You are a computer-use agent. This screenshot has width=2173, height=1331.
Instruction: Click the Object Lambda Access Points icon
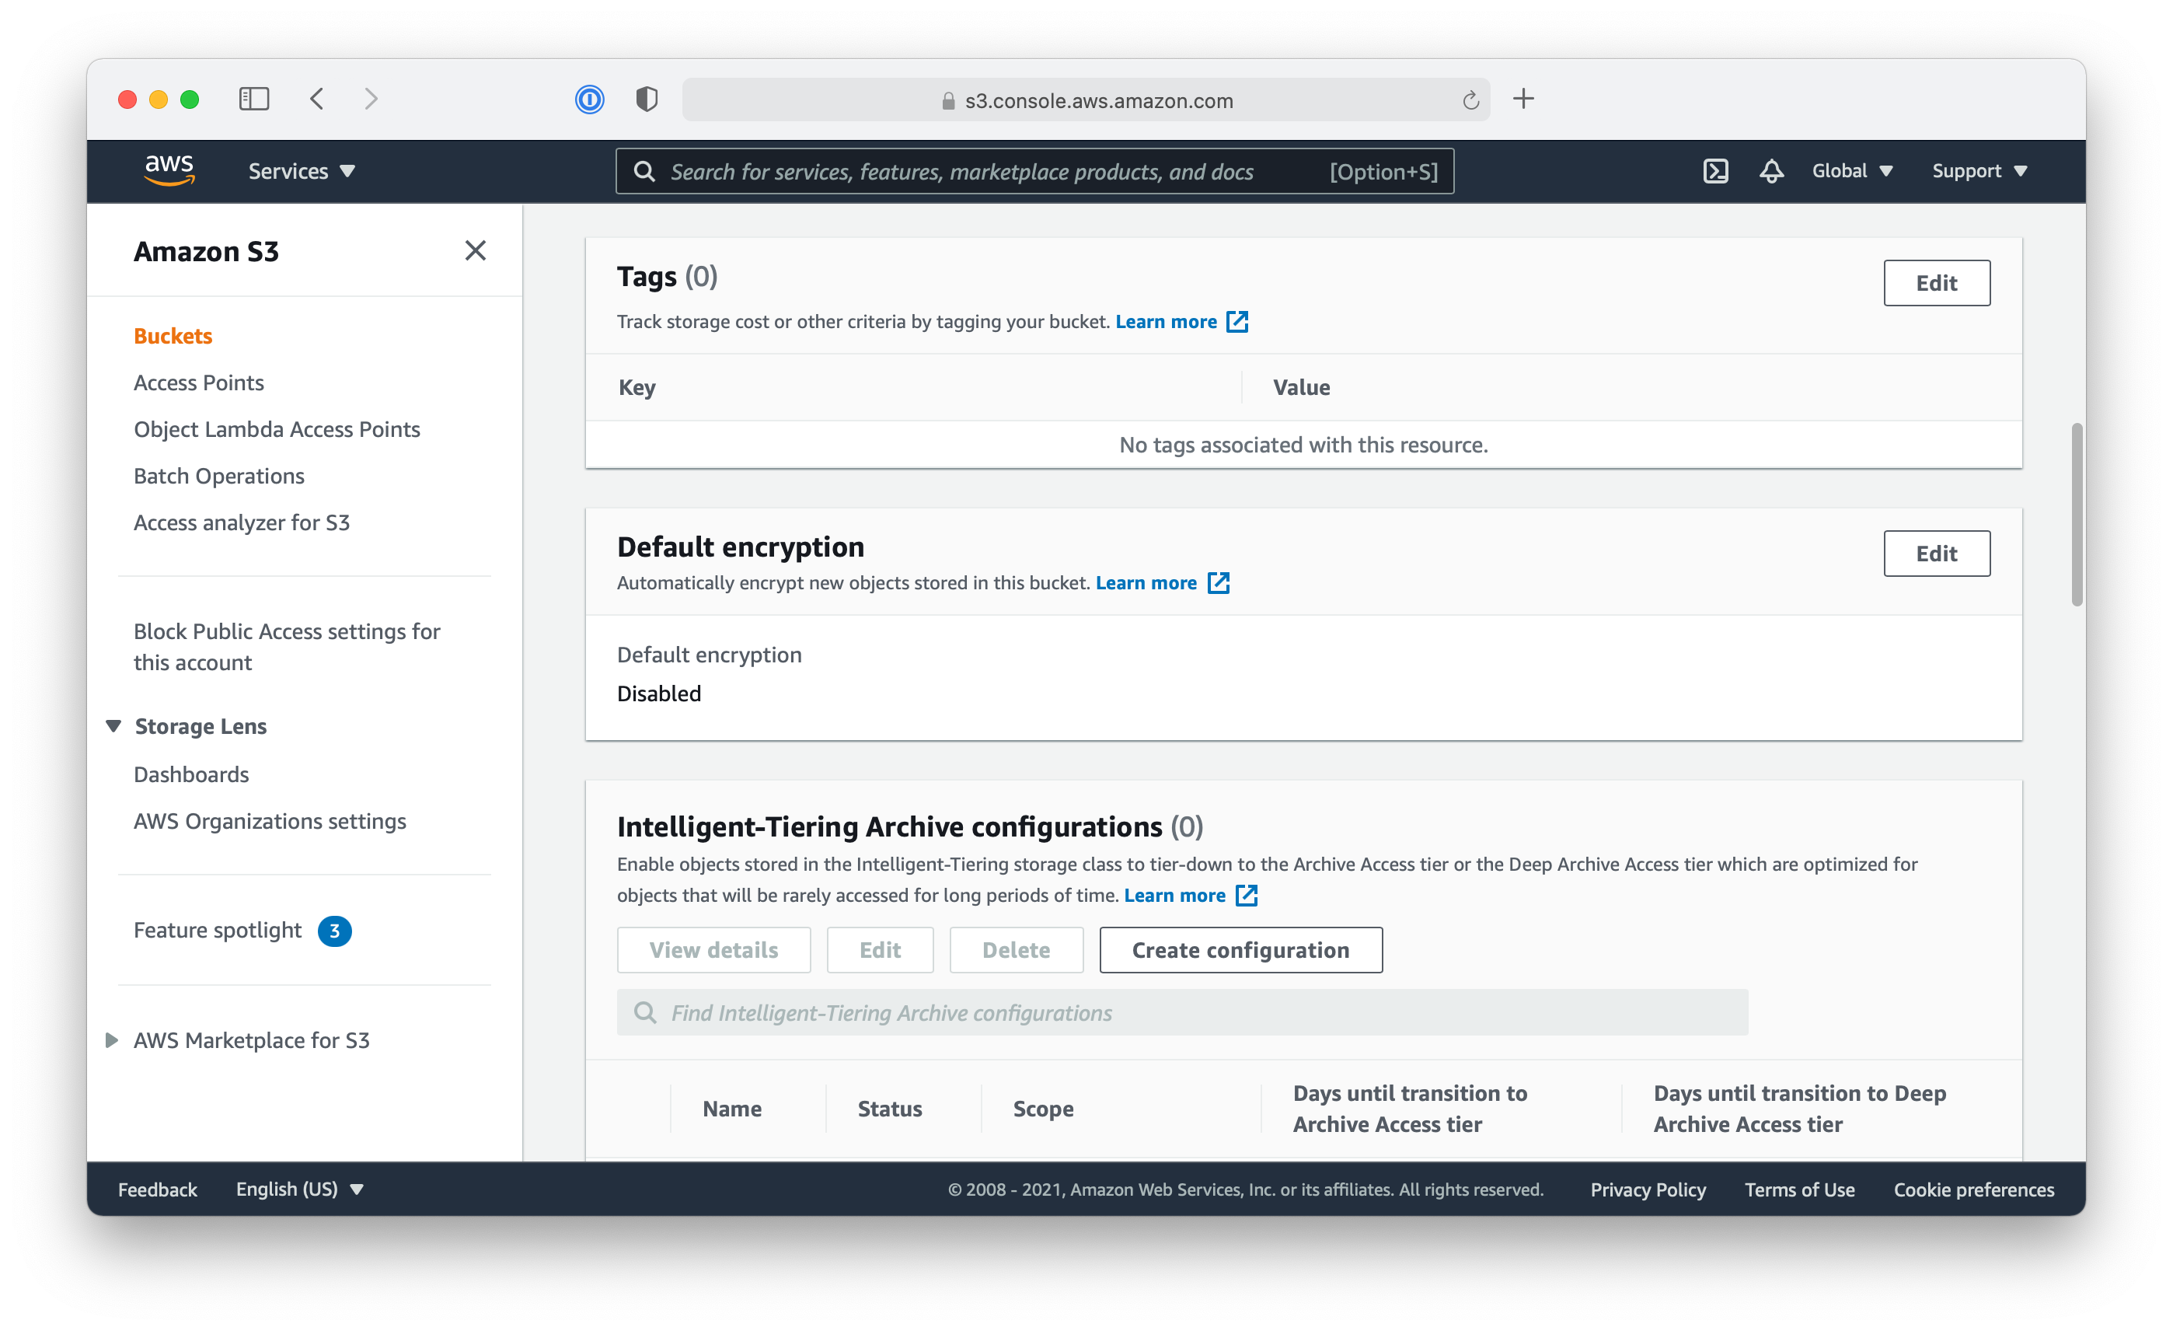(276, 428)
